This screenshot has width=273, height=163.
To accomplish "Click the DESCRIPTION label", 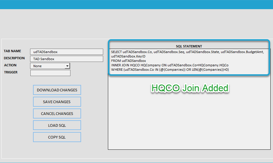I will 14,58.
